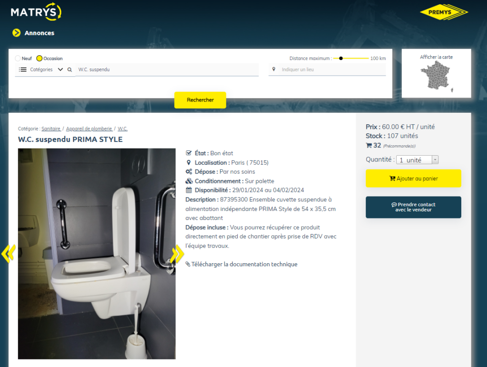Click the distance maximum slider handle

point(341,59)
